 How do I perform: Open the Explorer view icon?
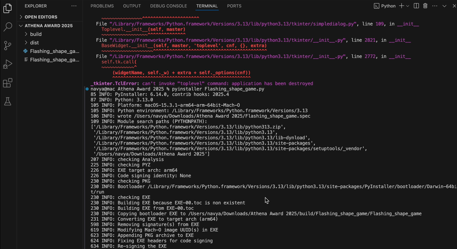click(8, 8)
